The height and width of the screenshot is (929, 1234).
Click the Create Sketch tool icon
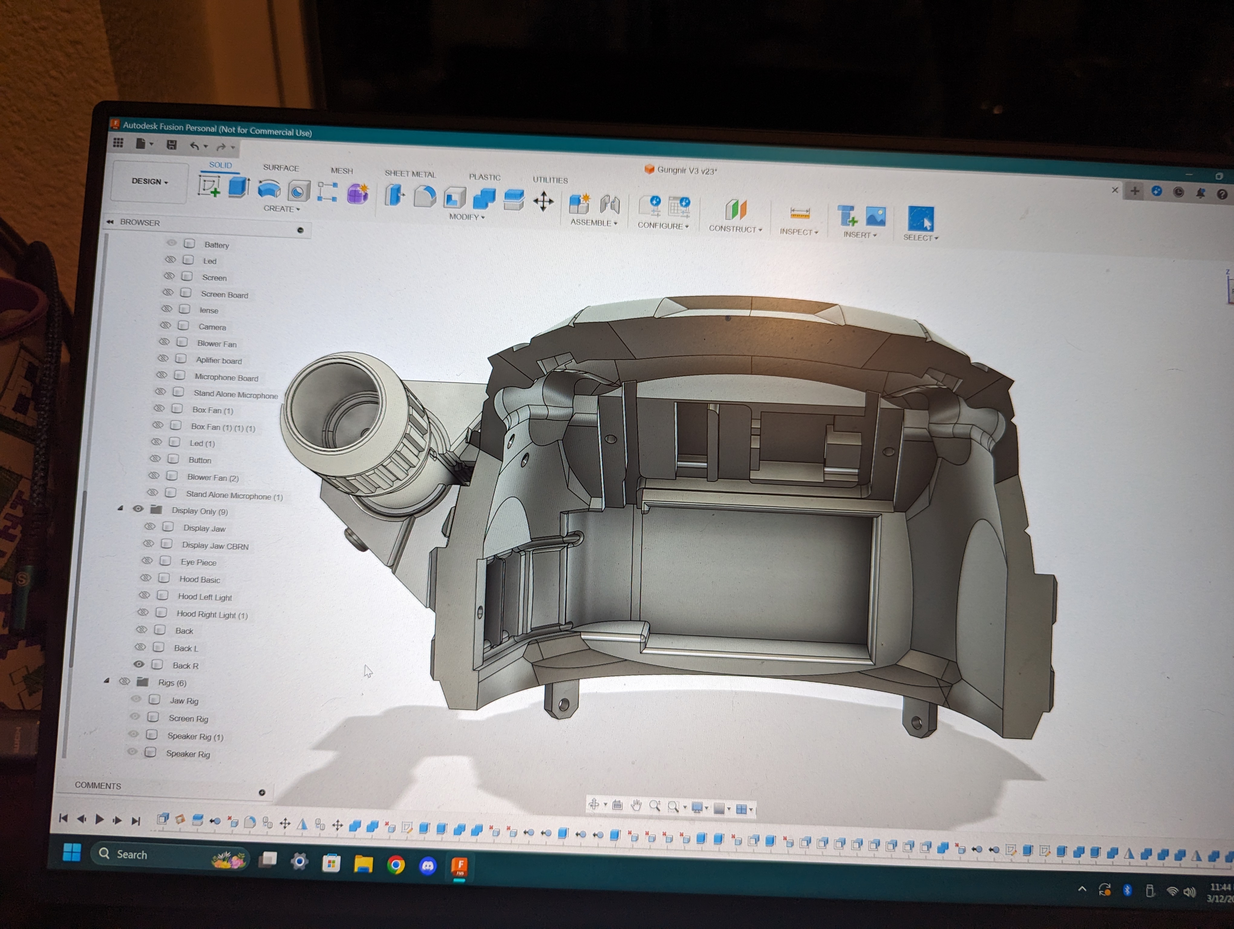click(209, 186)
